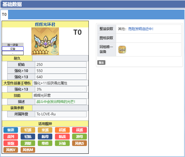Select the 运输 ship type tag
This screenshot has width=185, height=157.
(x=62, y=143)
